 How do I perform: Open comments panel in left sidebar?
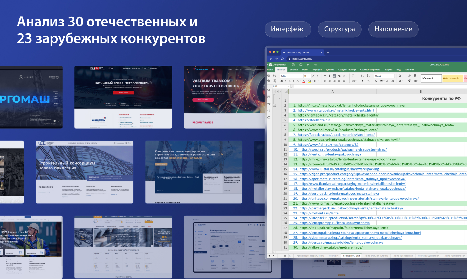point(269,97)
